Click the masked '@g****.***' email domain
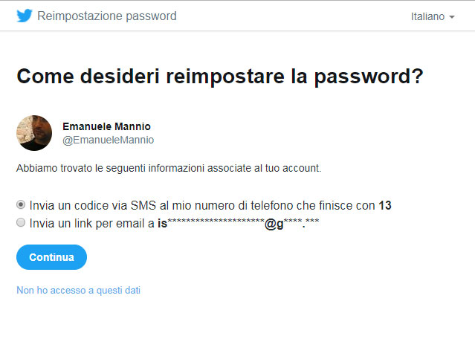The width and height of the screenshot is (475, 359). (x=291, y=224)
